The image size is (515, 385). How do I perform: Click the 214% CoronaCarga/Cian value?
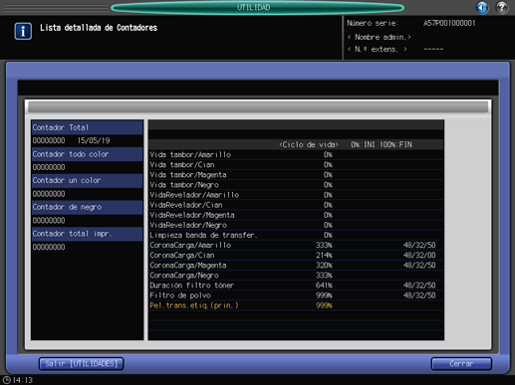(324, 256)
